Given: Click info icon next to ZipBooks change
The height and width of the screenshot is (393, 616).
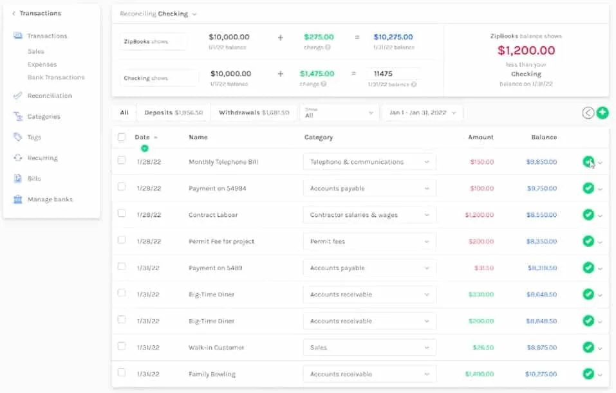Looking at the screenshot, I should [x=328, y=48].
